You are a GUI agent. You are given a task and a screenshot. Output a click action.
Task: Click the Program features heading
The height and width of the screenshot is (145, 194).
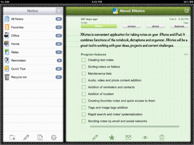93,54
